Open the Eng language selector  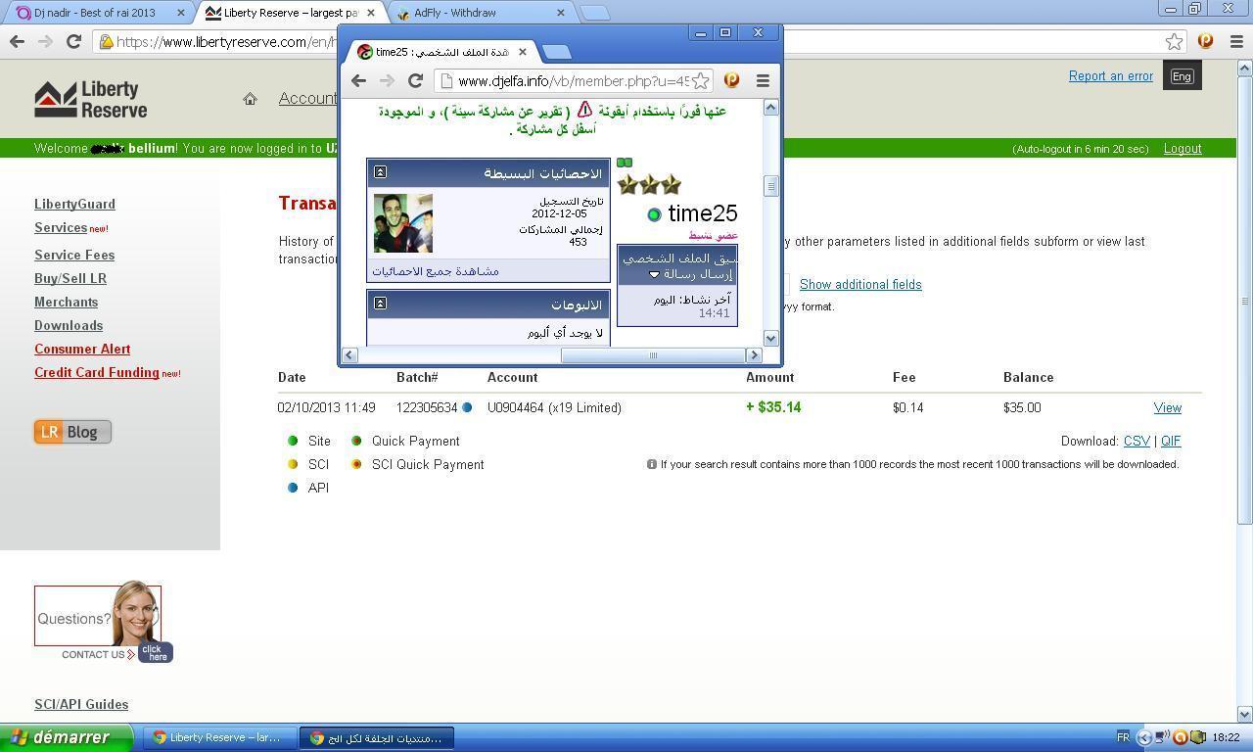pyautogui.click(x=1182, y=76)
